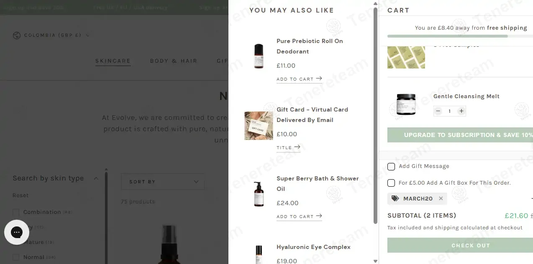
Task: Open the Skincare menu
Action: 113,61
